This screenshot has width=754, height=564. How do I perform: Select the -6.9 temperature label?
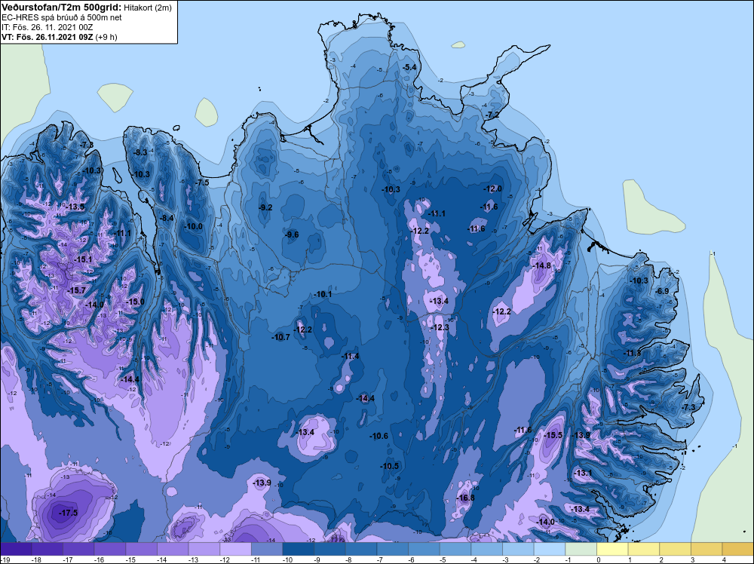click(x=662, y=291)
